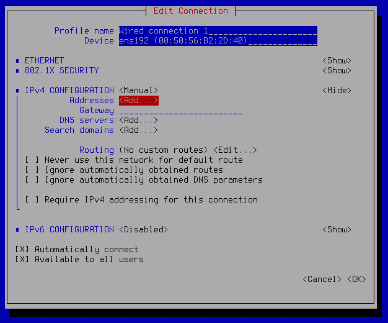Screen dimensions: 388x323
Task: Click the Search domains label
Action: point(79,130)
